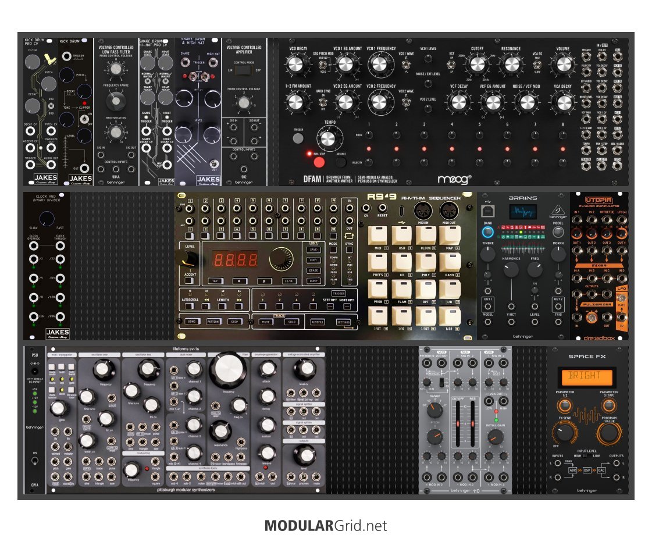Select Step mode on RS-9
Screen dimensions: 652x538
pos(234,322)
